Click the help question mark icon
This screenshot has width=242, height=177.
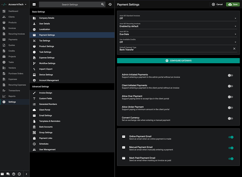click(14, 174)
